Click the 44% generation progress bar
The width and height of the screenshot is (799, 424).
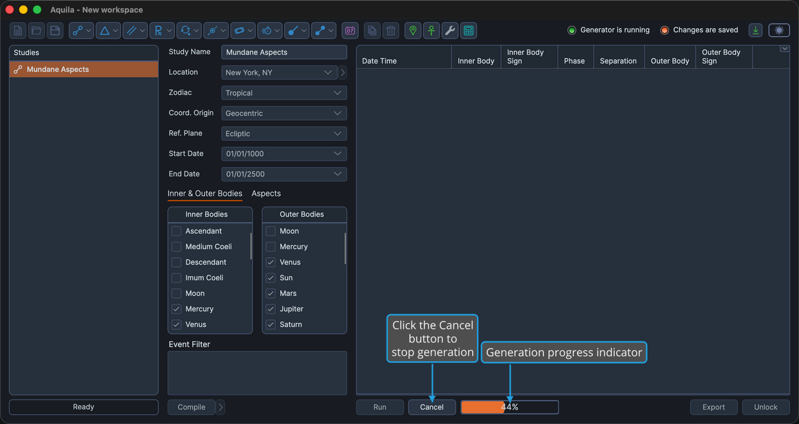[510, 407]
